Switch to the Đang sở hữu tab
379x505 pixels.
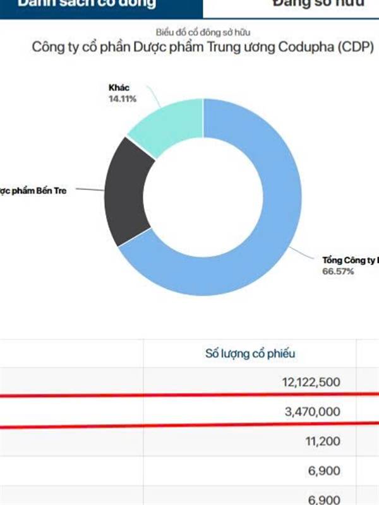[x=310, y=5]
